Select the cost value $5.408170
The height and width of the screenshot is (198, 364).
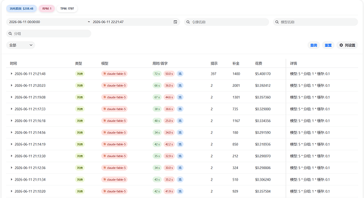pos(263,74)
